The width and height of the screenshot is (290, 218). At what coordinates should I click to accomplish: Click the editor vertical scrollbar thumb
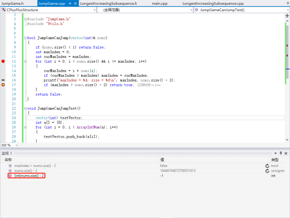coord(287,52)
